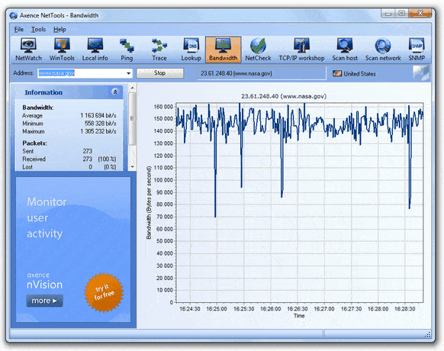444x351 pixels.
Task: Open the TCP/IP workshop tool
Action: coord(301,50)
